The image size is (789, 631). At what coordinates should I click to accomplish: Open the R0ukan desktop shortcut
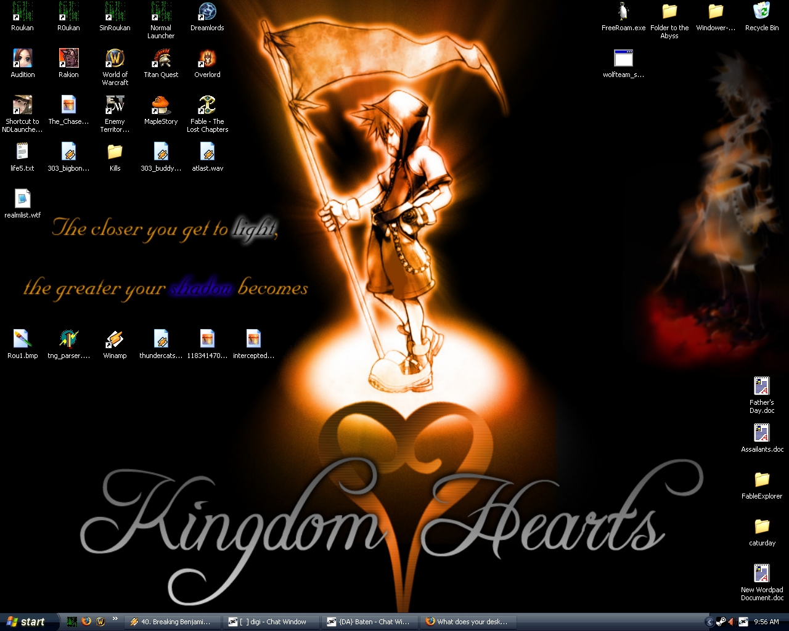[x=68, y=17]
